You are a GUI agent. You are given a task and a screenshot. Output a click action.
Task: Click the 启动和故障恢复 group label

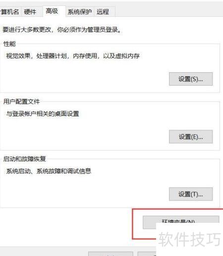point(25,159)
